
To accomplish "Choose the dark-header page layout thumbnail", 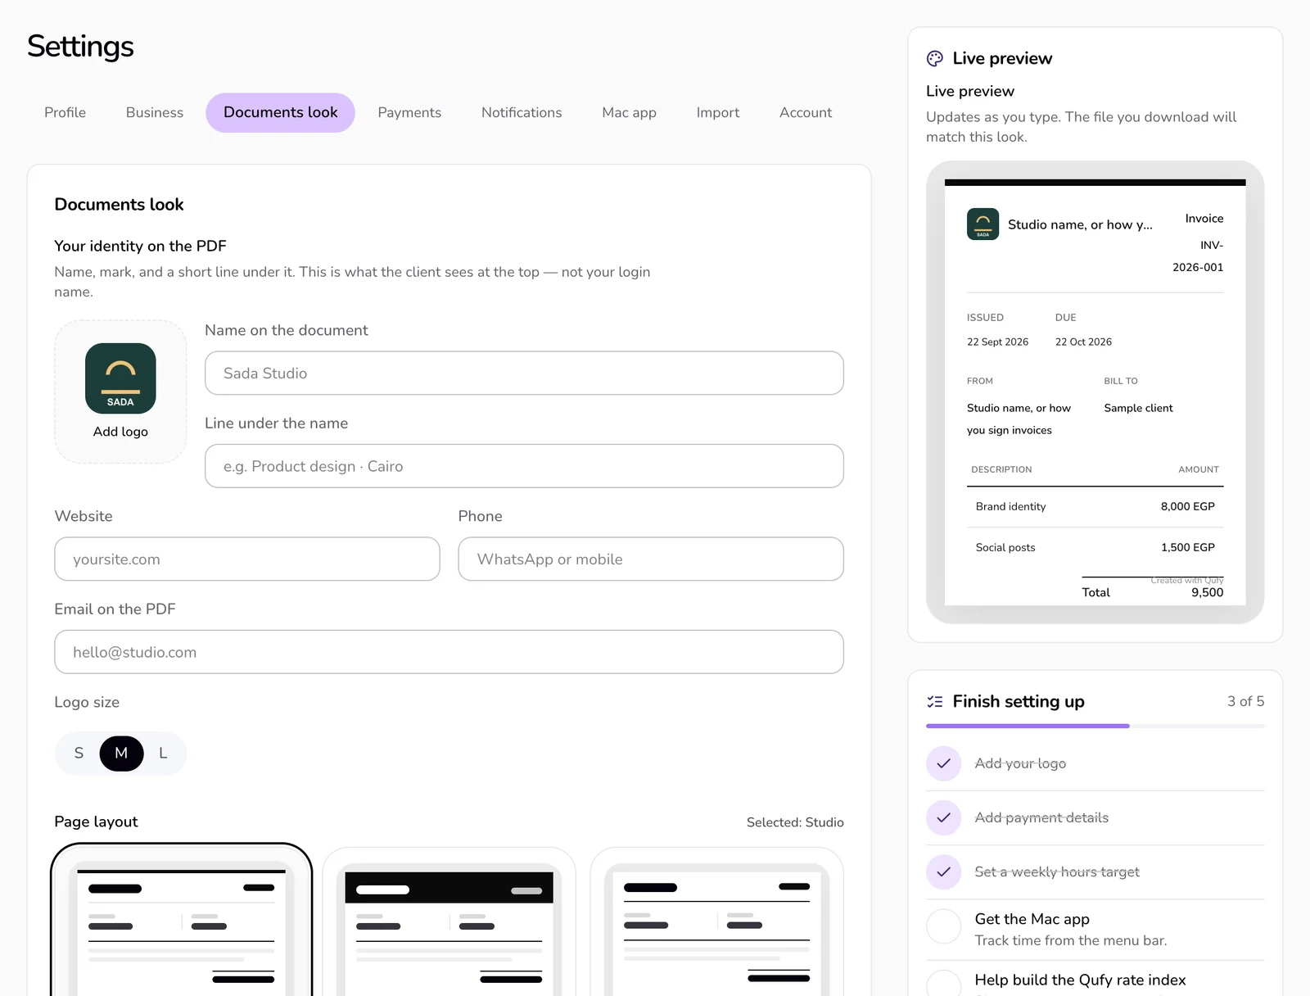I will point(449,923).
